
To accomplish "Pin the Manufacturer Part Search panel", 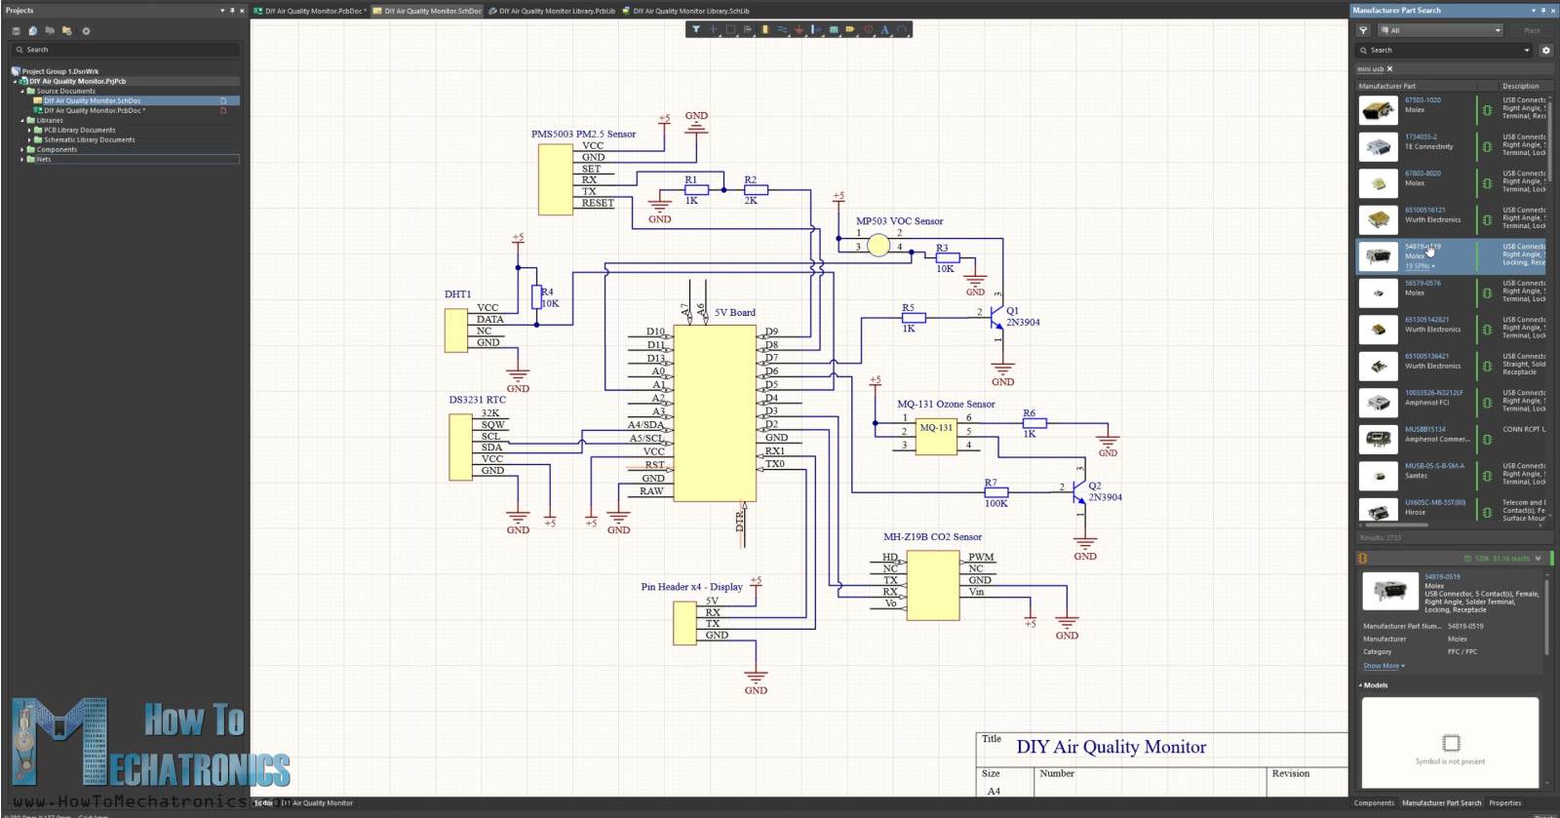I will 1542,11.
